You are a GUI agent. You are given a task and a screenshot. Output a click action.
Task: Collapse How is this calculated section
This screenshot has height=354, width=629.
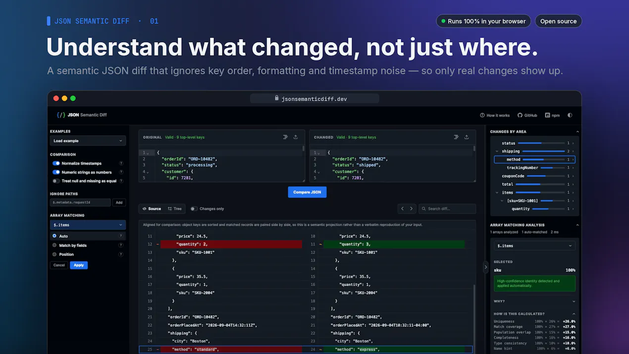point(574,314)
